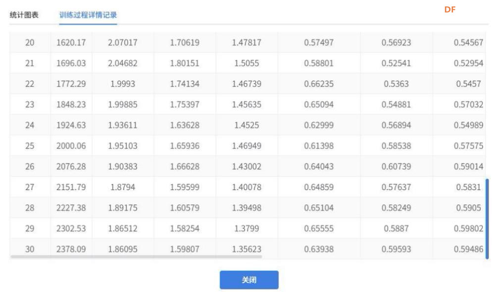Click the cell showing 0.65555

(319, 228)
